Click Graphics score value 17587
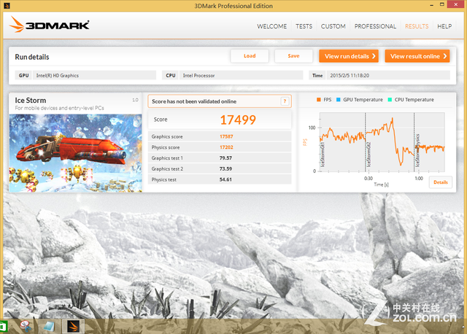467x334 pixels. 226,136
